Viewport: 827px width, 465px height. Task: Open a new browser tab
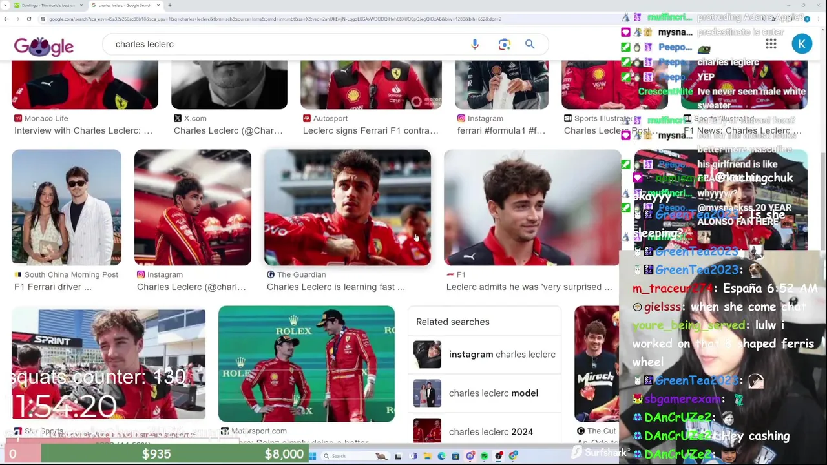[169, 5]
